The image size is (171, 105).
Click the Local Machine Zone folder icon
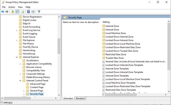(104, 33)
